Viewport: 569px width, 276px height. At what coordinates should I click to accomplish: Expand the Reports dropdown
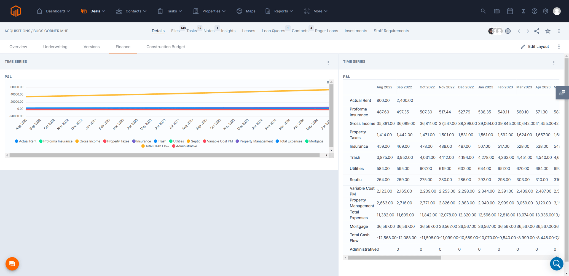[x=281, y=11]
